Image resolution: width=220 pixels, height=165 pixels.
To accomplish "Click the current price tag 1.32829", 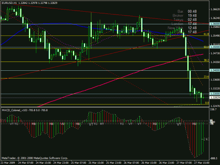I will coord(215,97).
